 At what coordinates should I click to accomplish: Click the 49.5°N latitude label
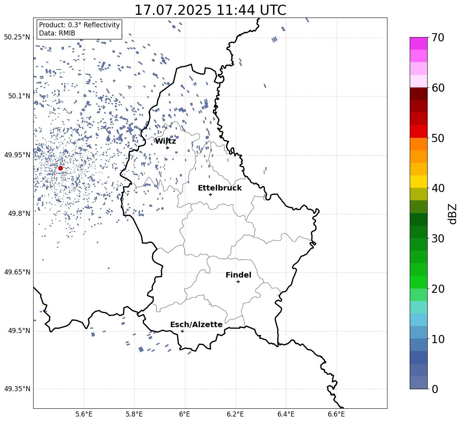tap(19, 331)
